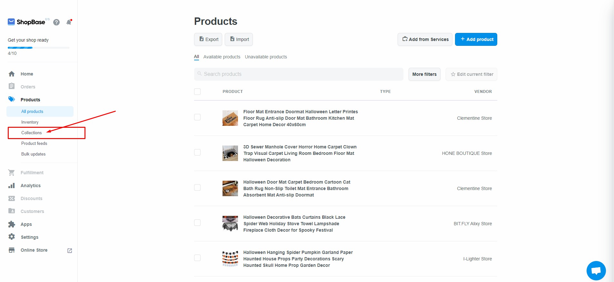The height and width of the screenshot is (282, 614).
Task: Open Edit current filter
Action: click(x=471, y=74)
